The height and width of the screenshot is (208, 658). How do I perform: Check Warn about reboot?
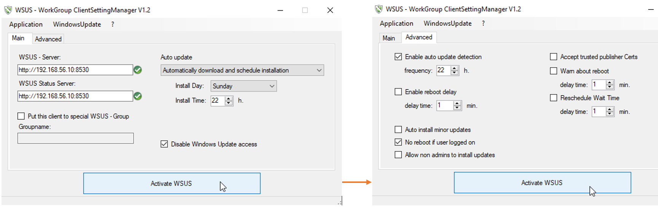[x=553, y=71]
